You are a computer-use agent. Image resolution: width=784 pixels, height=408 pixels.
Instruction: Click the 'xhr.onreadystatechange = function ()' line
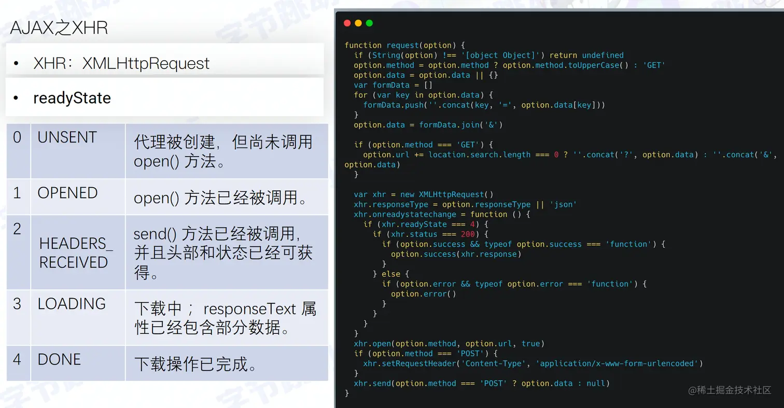pos(442,214)
